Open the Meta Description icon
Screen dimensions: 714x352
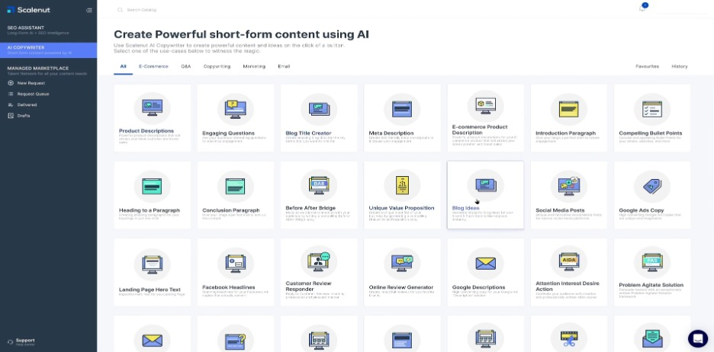(402, 108)
